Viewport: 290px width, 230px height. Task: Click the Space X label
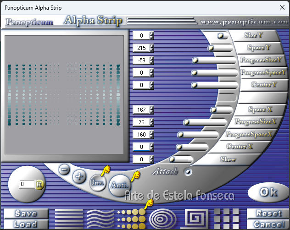[260, 110]
